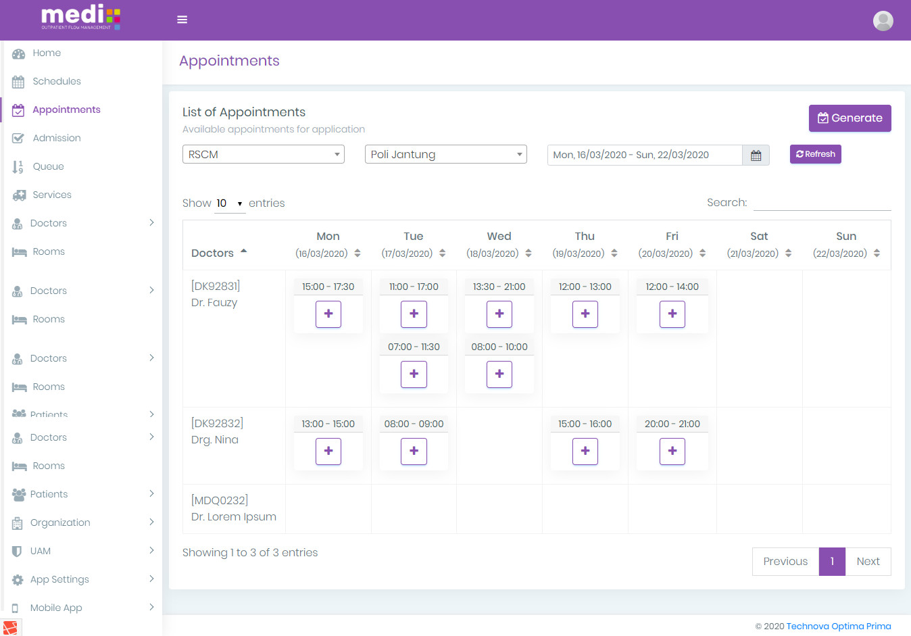Open the Poli Jantung clinic dropdown
The height and width of the screenshot is (636, 911).
click(445, 154)
